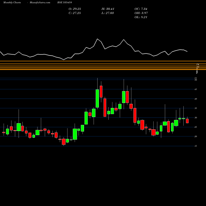Click the tallest green candle reaching 51
The image size is (206, 206).
pyautogui.click(x=97, y=98)
